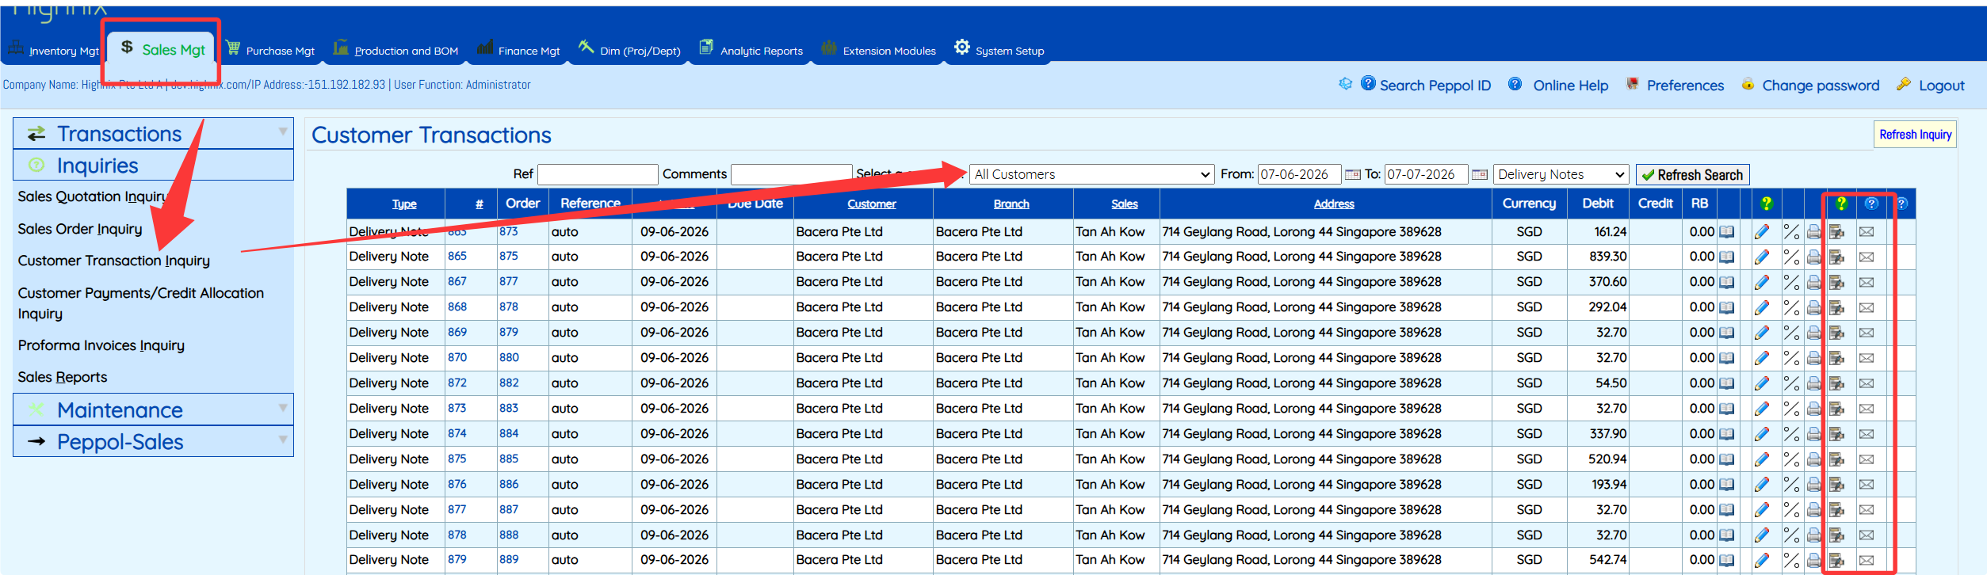This screenshot has width=1987, height=575.
Task: Sort table by Customer column header
Action: 871,204
